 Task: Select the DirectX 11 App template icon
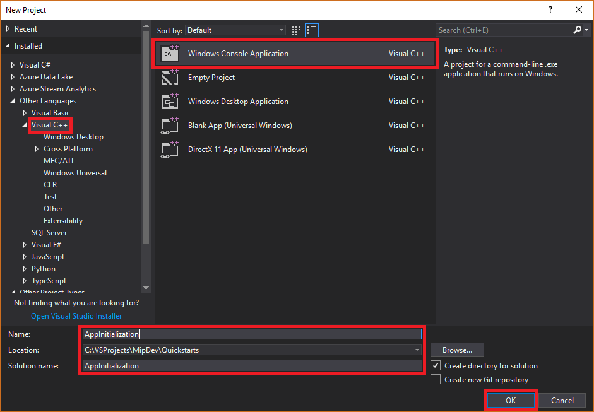[x=170, y=149]
